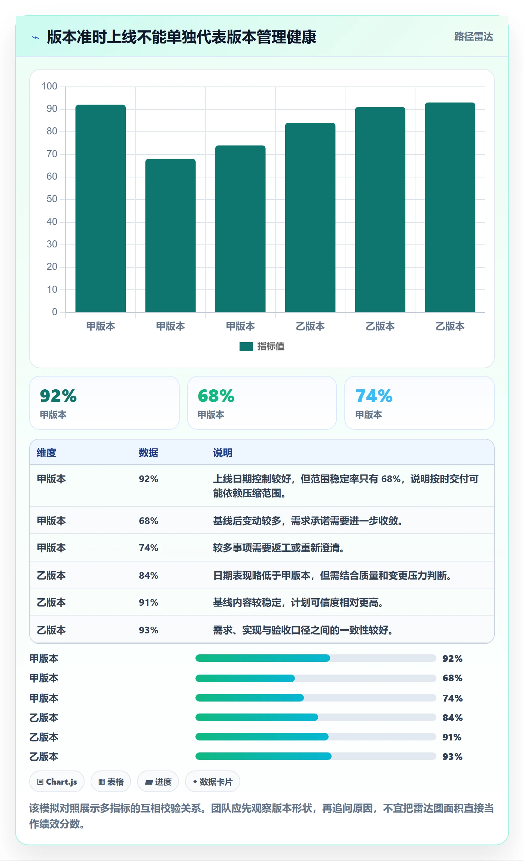524x861 pixels.
Task: Click the 84% progress bar
Action: 316,717
